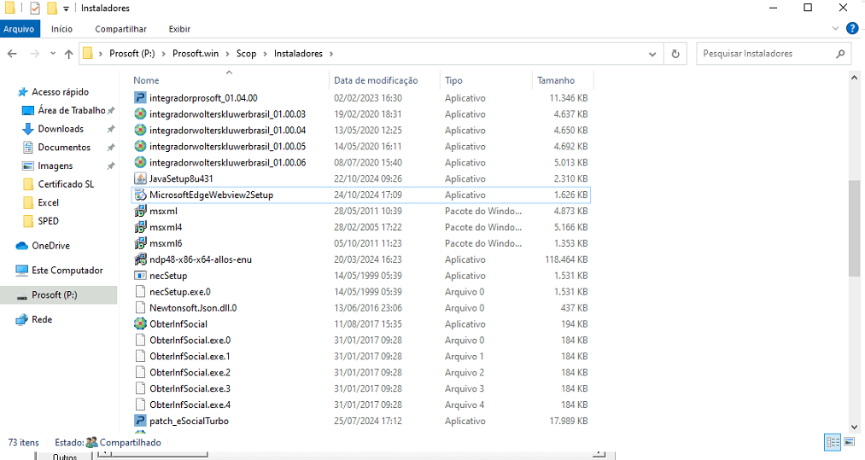Go up one folder level arrow
This screenshot has width=865, height=460.
pos(68,54)
